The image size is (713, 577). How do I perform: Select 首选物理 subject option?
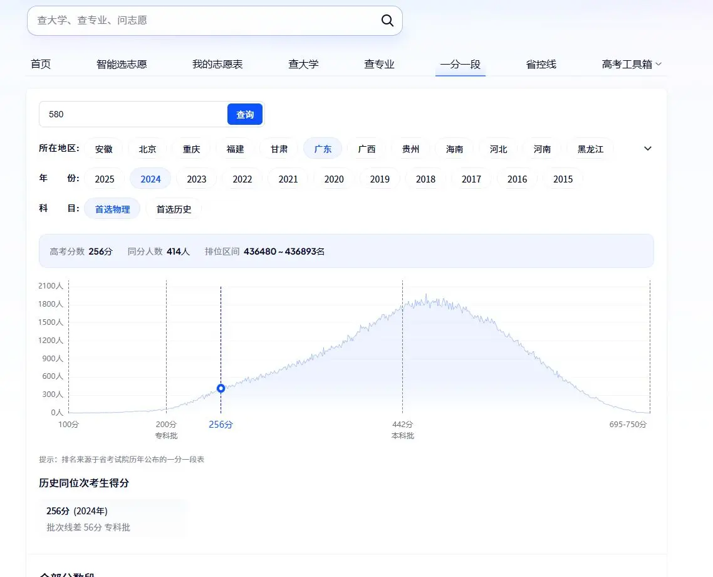point(112,209)
